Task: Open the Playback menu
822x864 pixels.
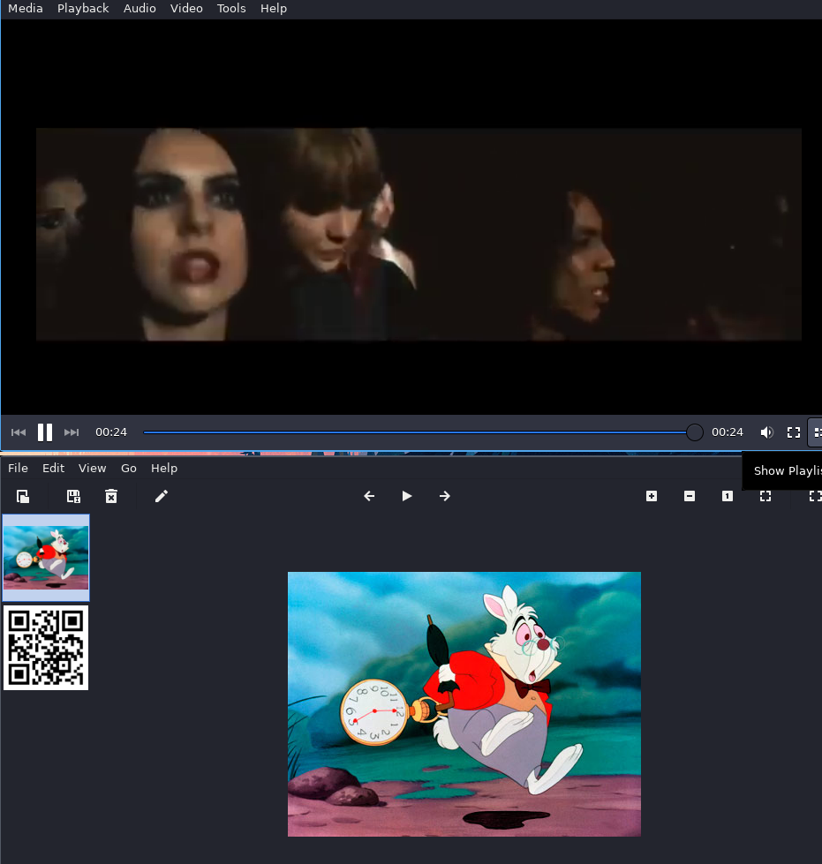Action: (x=83, y=9)
